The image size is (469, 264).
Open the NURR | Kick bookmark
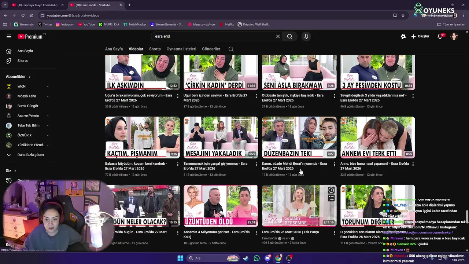coord(109,25)
